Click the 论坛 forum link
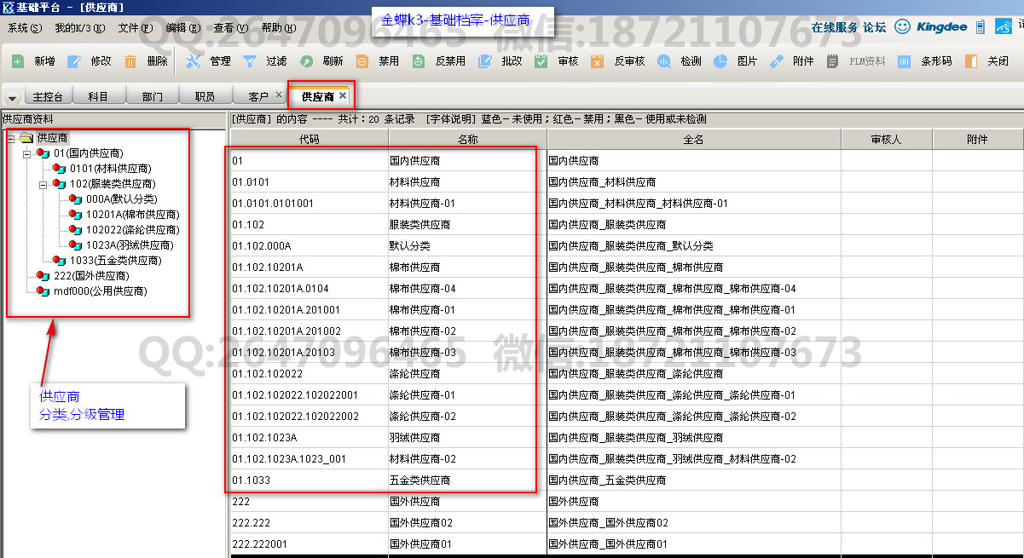Image resolution: width=1024 pixels, height=558 pixels. click(874, 27)
